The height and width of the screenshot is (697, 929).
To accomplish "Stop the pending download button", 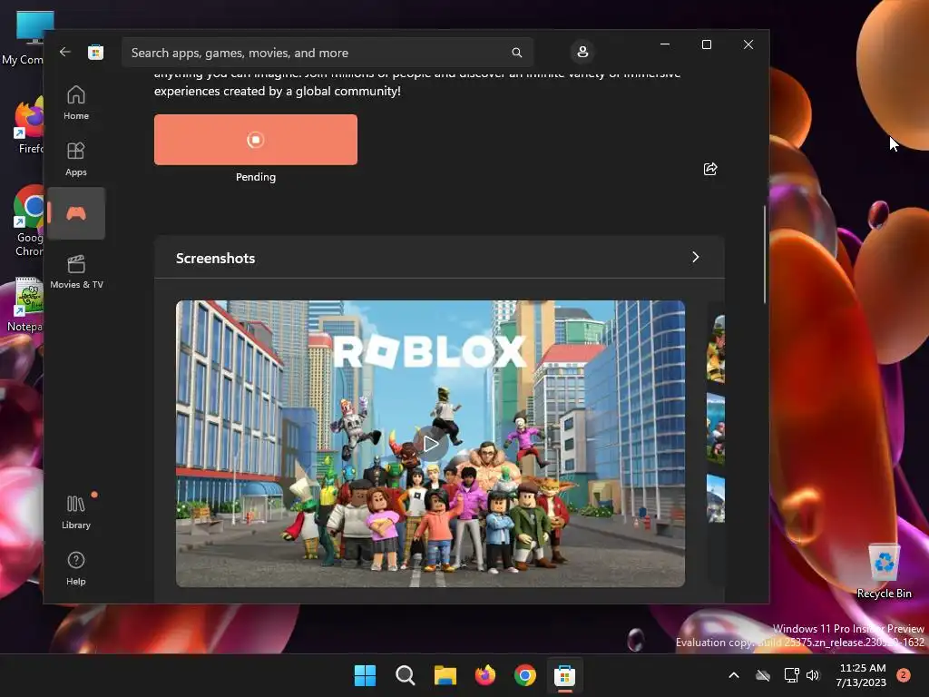I will coord(255,140).
